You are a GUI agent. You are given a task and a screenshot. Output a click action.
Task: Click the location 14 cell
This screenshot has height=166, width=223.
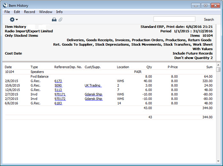(119, 103)
